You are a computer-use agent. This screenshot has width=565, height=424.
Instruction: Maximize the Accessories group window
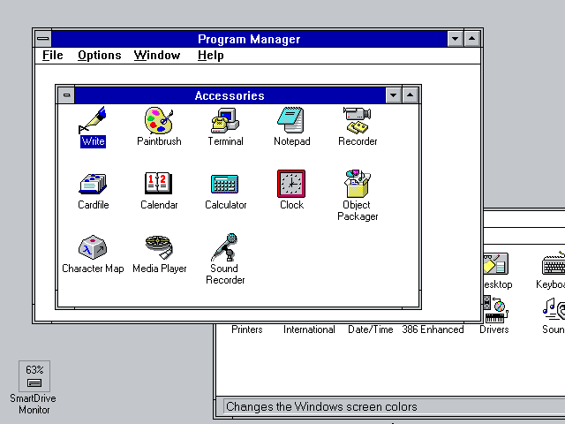tap(410, 95)
